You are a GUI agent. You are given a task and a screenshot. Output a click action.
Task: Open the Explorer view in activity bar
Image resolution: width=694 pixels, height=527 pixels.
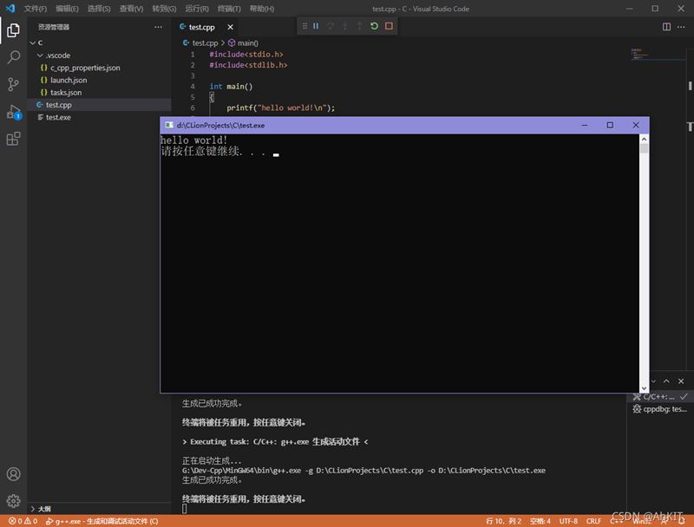tap(13, 31)
